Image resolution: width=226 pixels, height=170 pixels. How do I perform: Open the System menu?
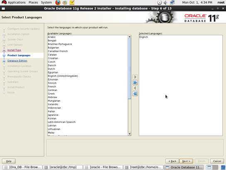(46, 2)
